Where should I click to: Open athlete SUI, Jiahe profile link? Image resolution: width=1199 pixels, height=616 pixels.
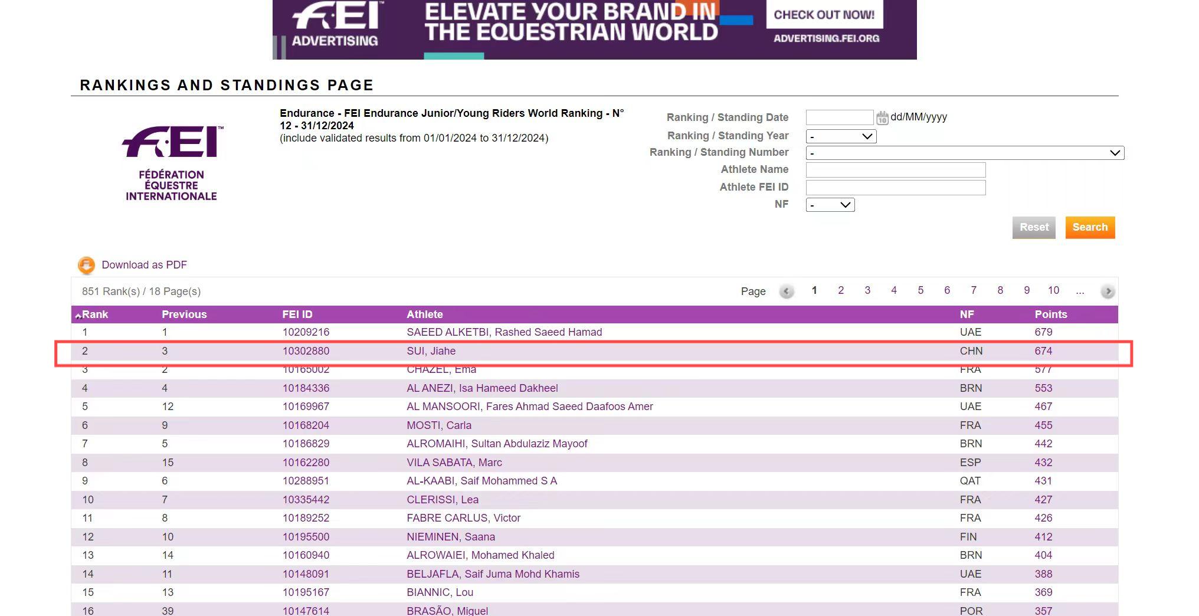coord(431,351)
